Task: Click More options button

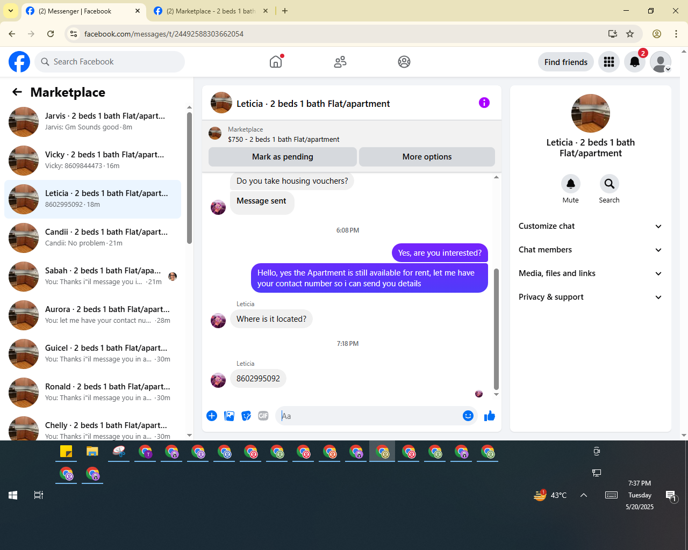Action: pyautogui.click(x=427, y=157)
